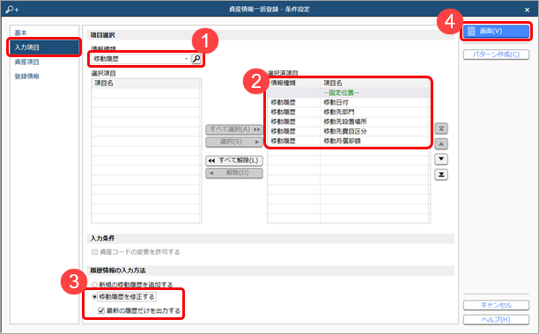The height and width of the screenshot is (334, 539).
Task: Click the すべて解除(L) button
Action: pyautogui.click(x=234, y=161)
